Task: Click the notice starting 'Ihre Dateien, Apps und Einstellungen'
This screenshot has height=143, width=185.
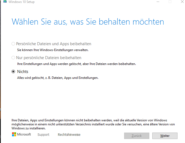Action: coord(93,124)
